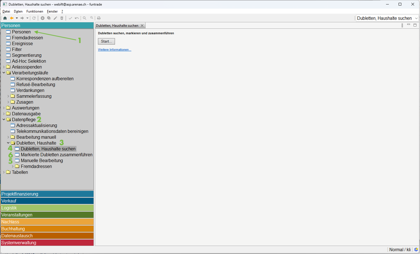The width and height of the screenshot is (420, 254).
Task: Click the settings gear in status bar
Action: point(416,250)
